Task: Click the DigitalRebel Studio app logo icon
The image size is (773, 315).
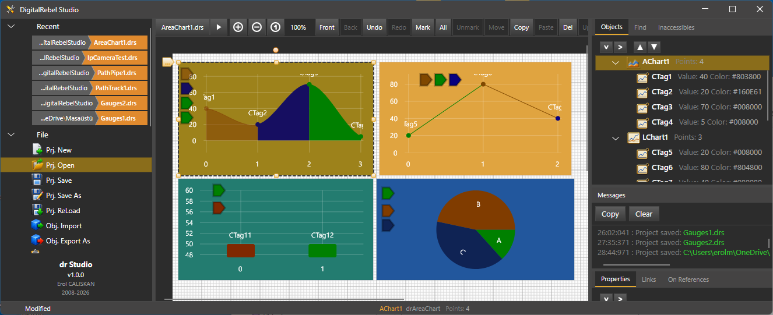Action: [x=10, y=9]
